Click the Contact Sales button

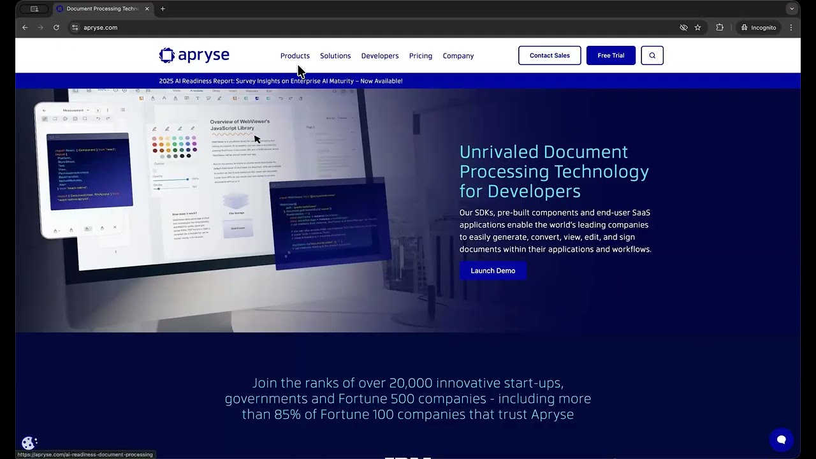[x=550, y=55]
